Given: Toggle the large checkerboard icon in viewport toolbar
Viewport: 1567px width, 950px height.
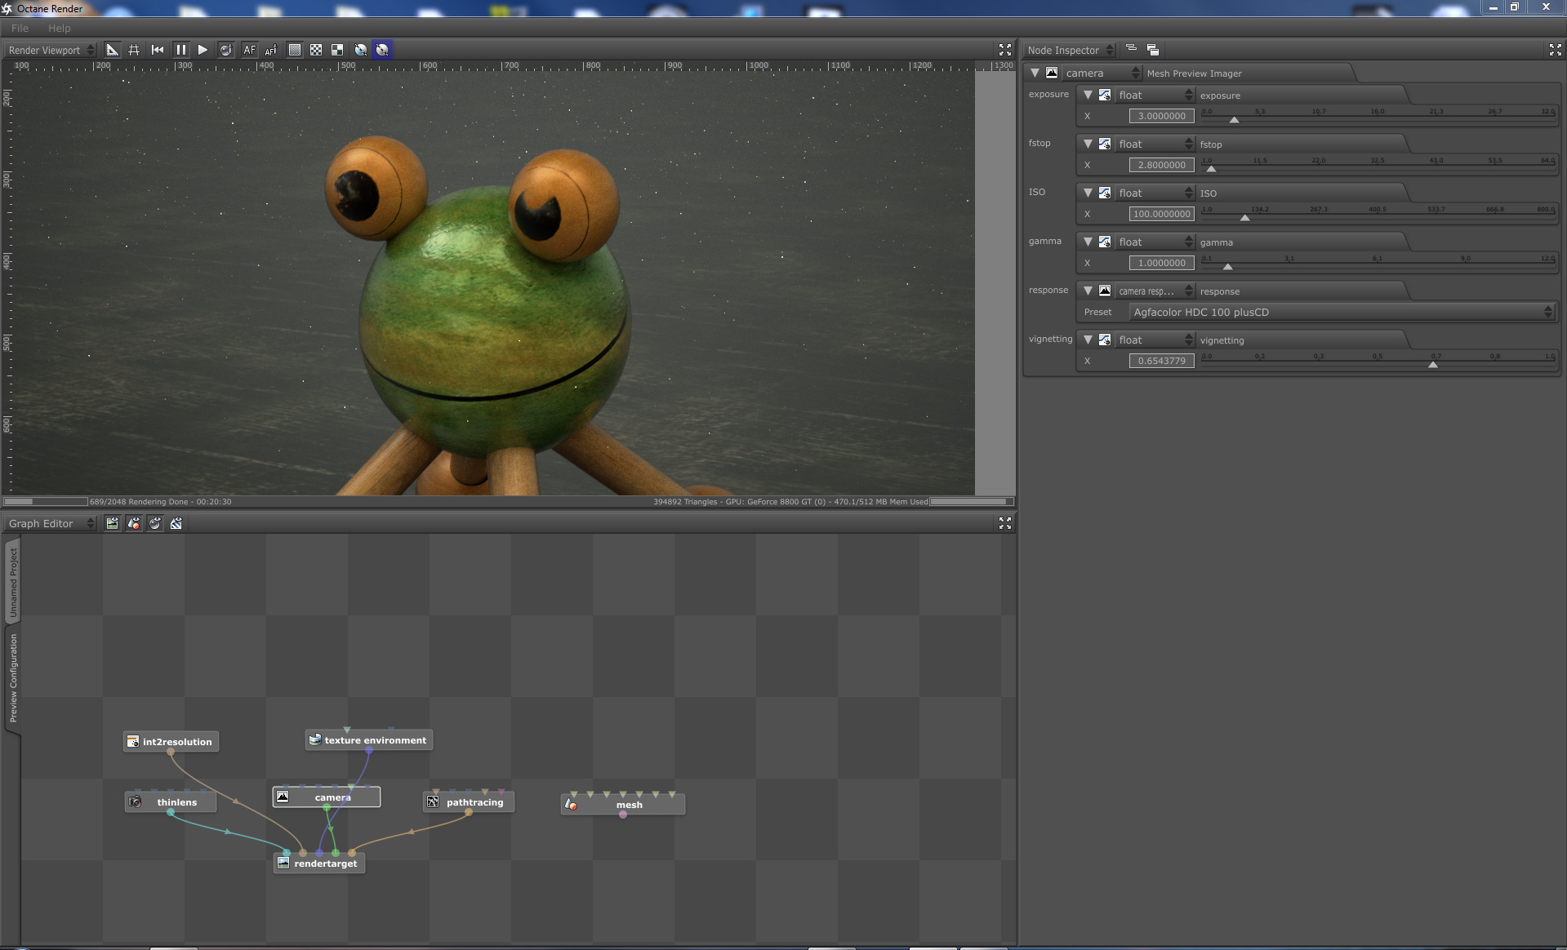Looking at the screenshot, I should click(x=337, y=50).
